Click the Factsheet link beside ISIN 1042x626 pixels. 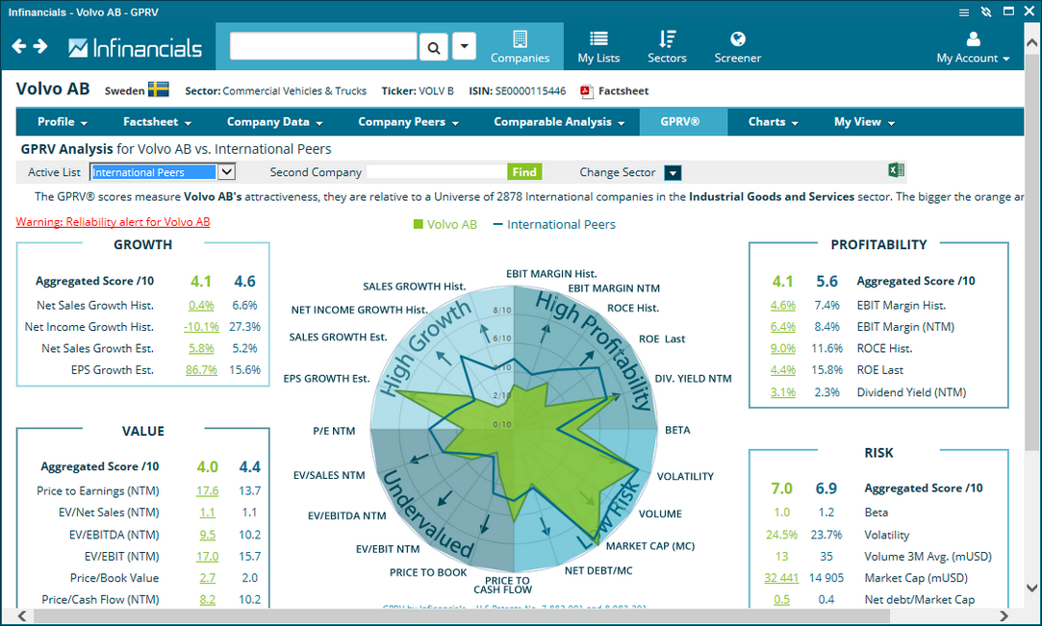point(623,91)
